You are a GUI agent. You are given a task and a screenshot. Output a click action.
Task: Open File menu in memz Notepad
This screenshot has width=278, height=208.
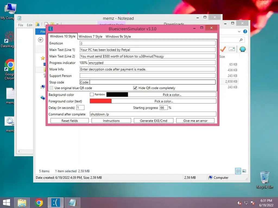click(21, 25)
